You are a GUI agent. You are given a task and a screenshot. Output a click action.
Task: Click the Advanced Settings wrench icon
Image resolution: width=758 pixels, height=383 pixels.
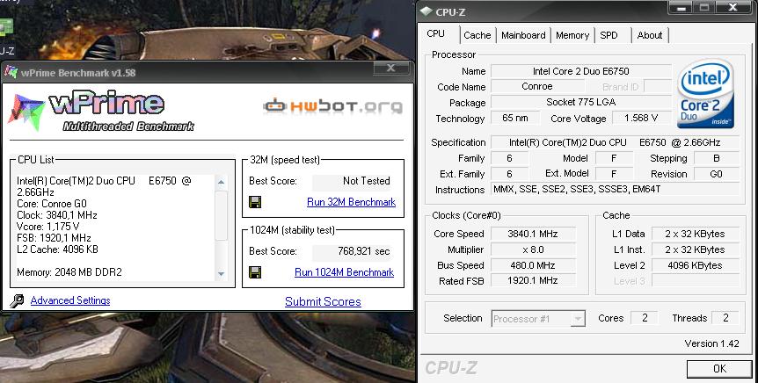17,300
